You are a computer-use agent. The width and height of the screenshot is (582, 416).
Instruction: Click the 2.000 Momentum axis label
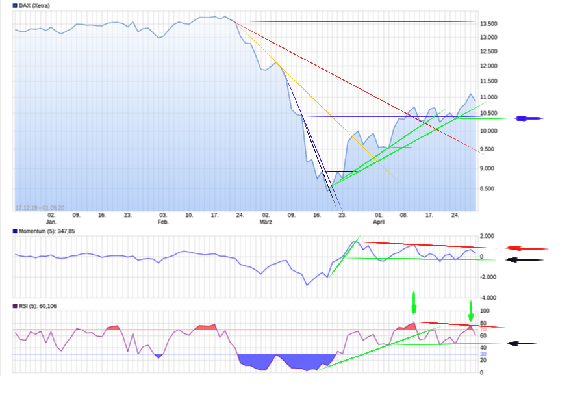tap(487, 236)
